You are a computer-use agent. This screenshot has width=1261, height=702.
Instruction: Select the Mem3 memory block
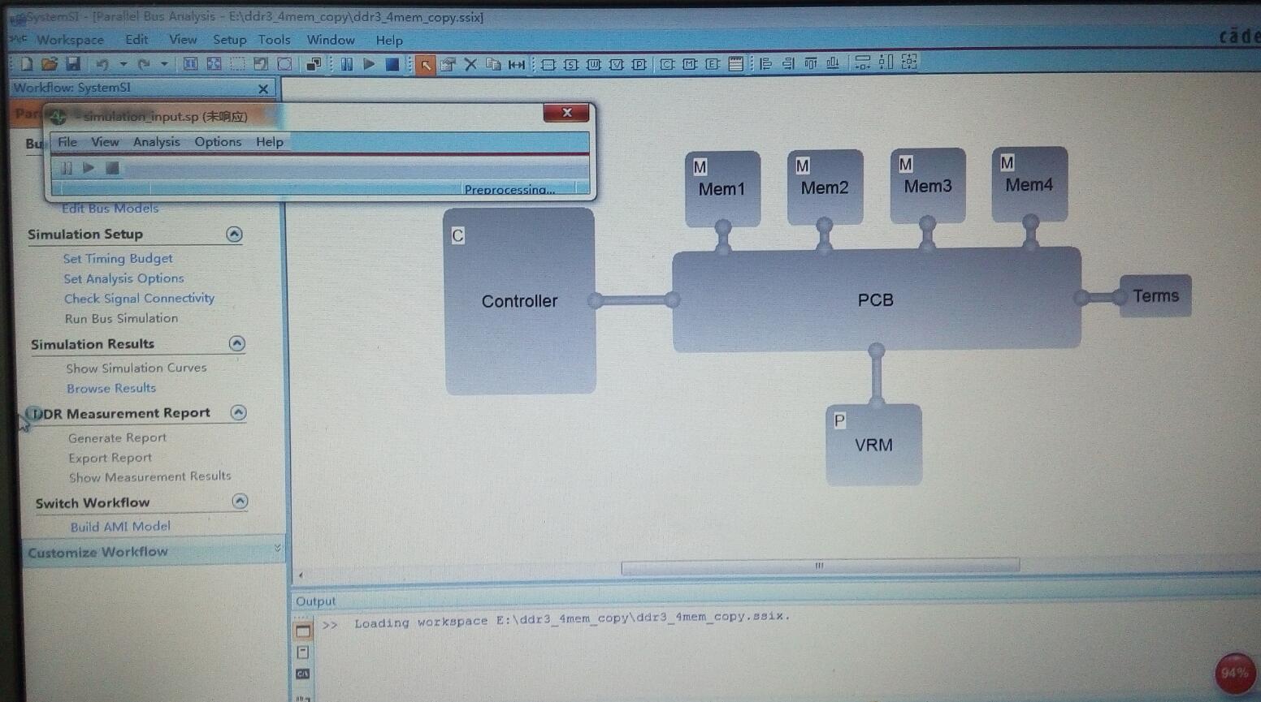click(x=928, y=185)
